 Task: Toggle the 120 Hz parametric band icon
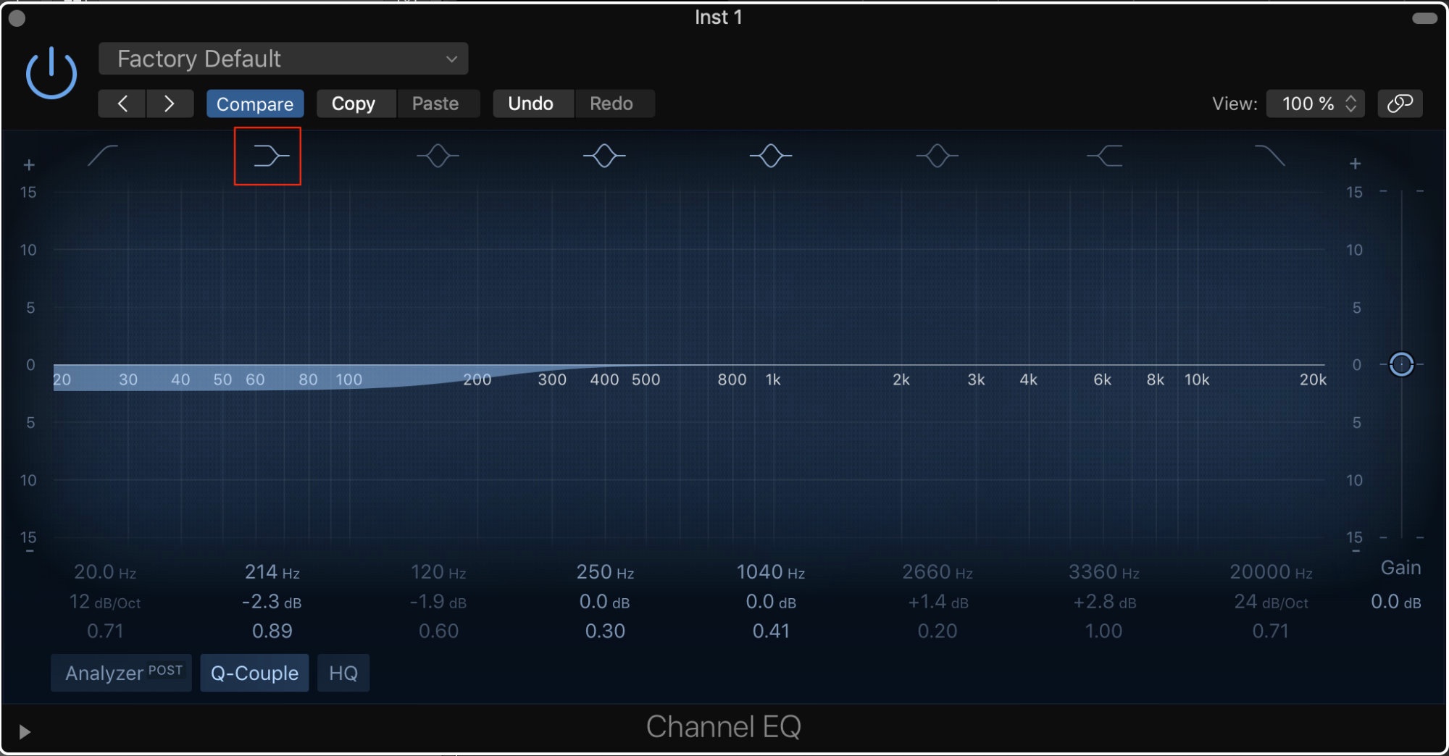[438, 156]
